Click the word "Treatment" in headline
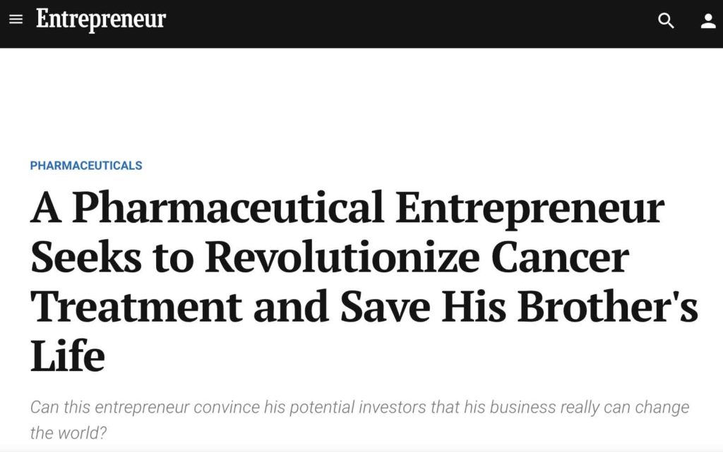The width and height of the screenshot is (723, 452). click(x=136, y=307)
